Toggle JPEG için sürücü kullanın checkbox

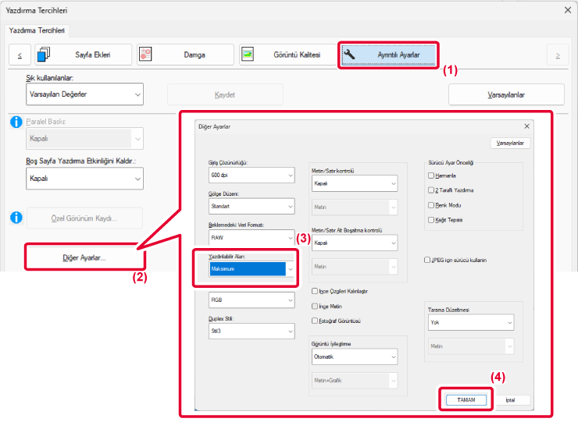427,260
